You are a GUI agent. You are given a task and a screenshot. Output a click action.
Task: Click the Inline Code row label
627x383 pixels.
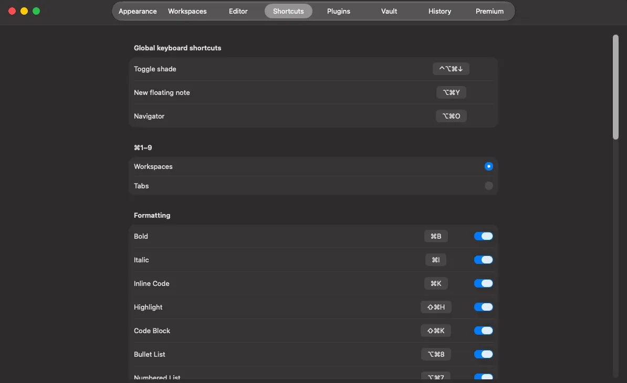pyautogui.click(x=152, y=283)
